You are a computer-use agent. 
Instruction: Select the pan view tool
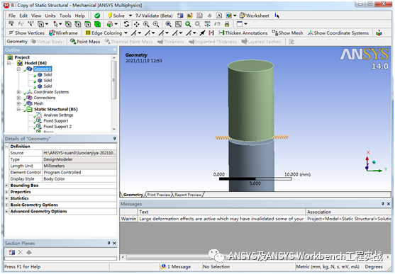[x=136, y=24]
